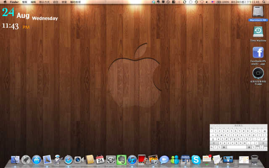The width and height of the screenshot is (269, 168).
Task: Open the Bluetooth status menu
Action: [179, 2]
